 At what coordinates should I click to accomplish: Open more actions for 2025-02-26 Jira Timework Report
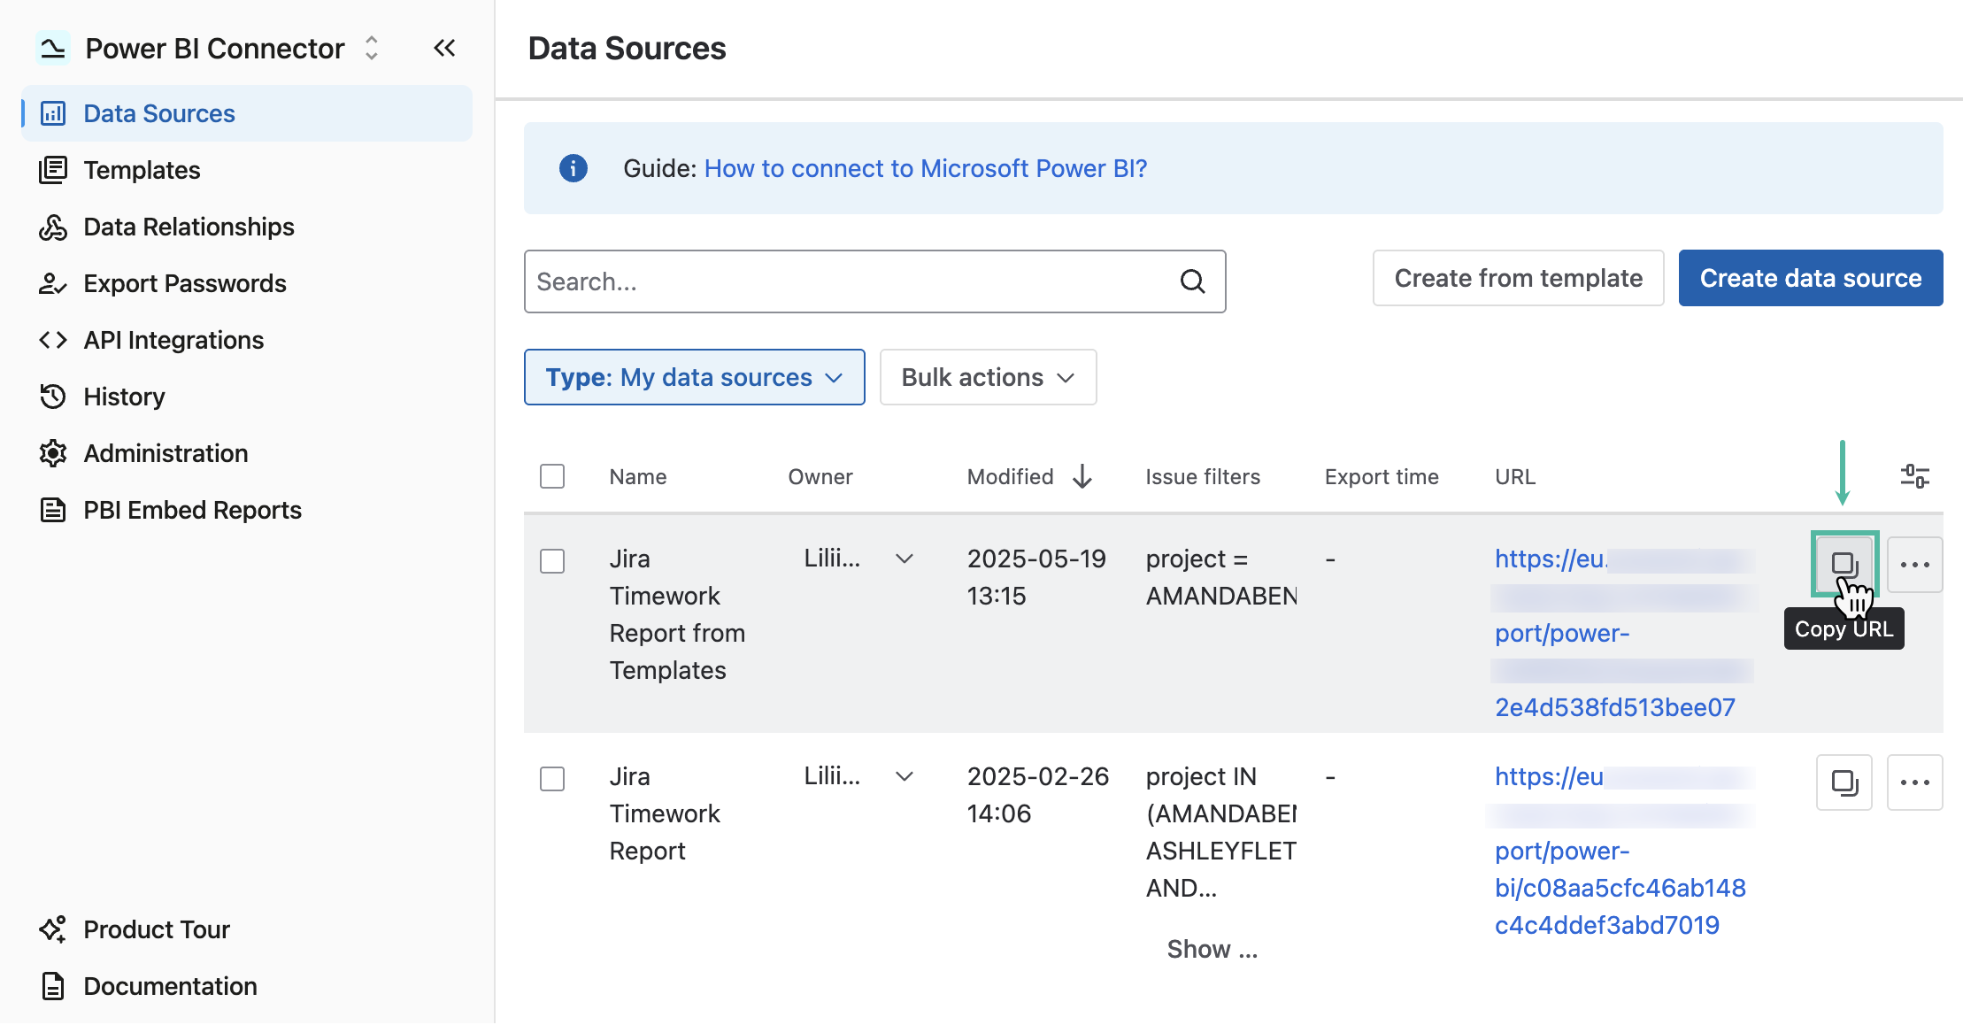pyautogui.click(x=1914, y=782)
